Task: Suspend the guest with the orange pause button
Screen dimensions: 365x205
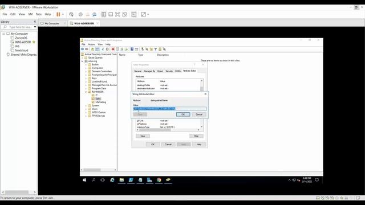Action: click(58, 14)
